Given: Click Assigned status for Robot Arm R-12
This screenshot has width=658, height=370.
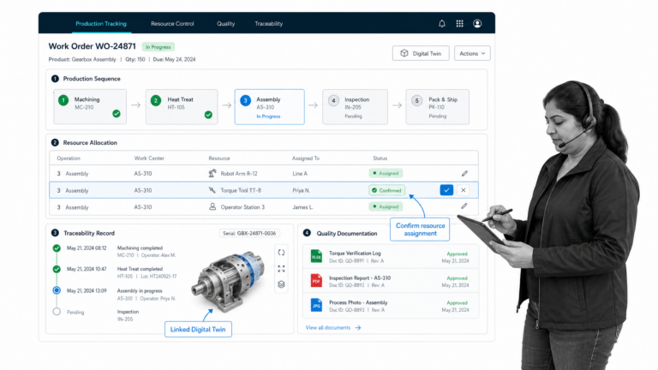Looking at the screenshot, I should (386, 173).
